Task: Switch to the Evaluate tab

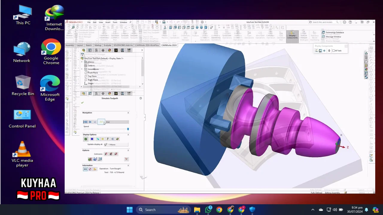Action: coord(107,45)
